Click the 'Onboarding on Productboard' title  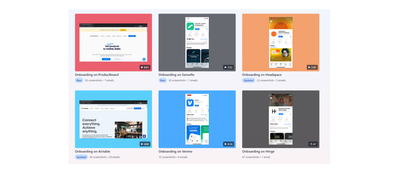[x=97, y=75]
